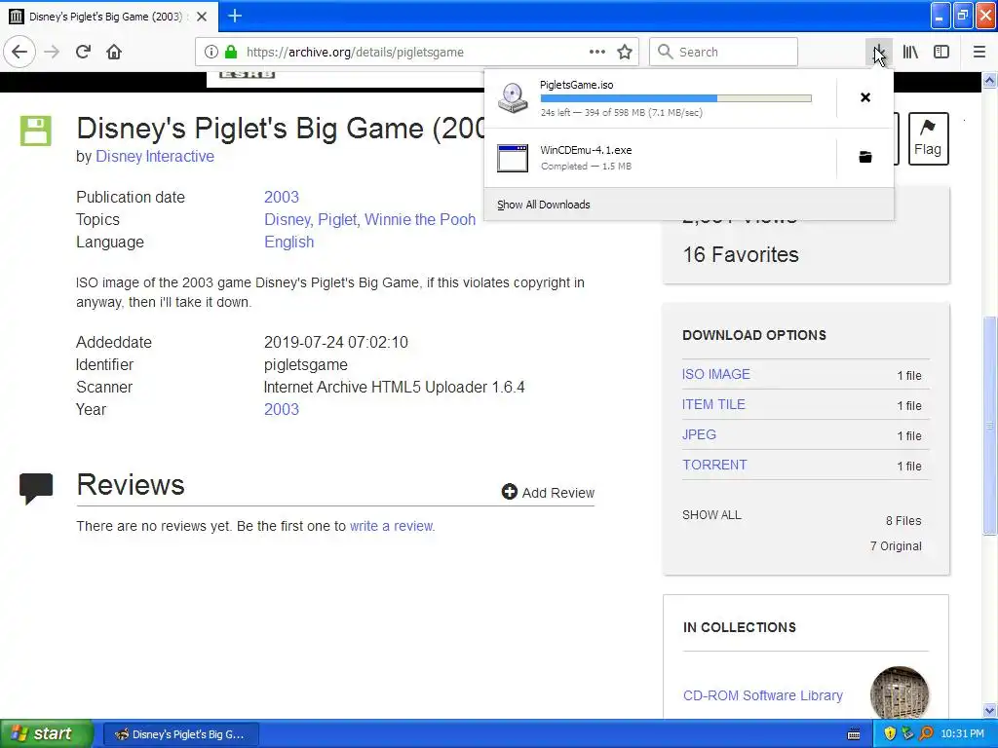Focus the Search box

point(723,52)
